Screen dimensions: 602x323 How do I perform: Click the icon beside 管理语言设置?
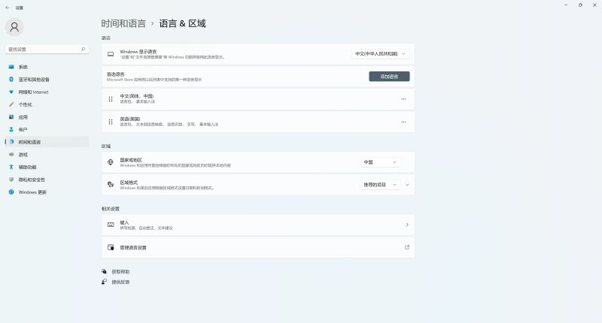(111, 248)
